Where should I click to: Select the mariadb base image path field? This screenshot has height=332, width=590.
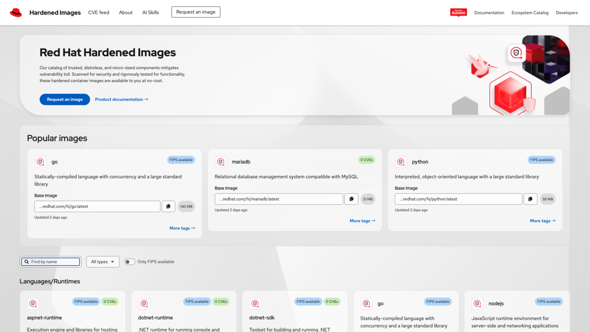click(x=279, y=199)
